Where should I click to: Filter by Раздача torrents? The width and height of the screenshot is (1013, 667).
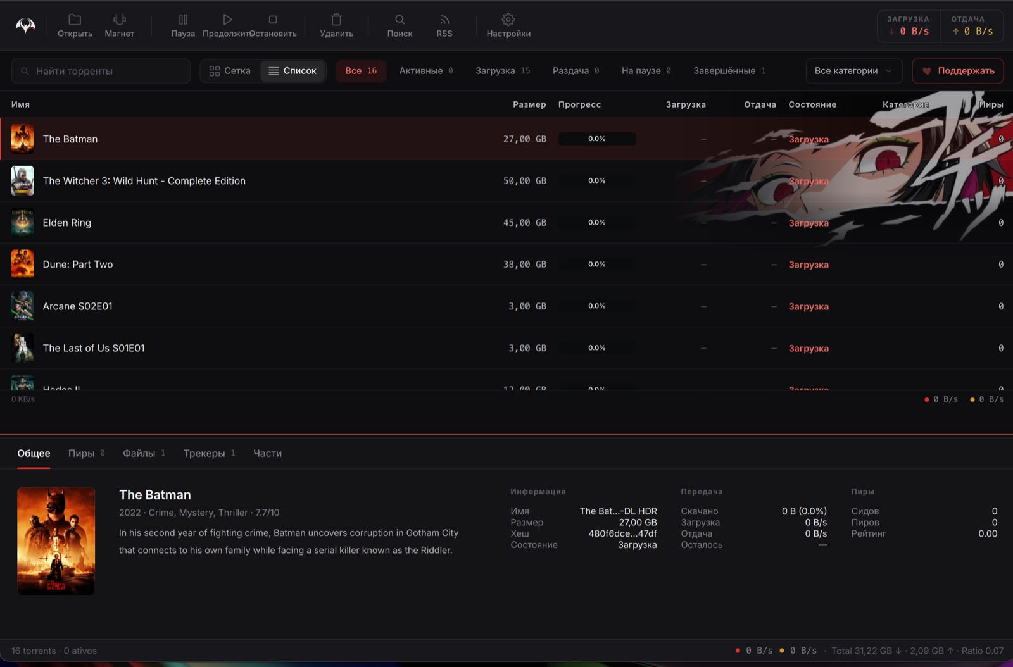click(x=576, y=71)
